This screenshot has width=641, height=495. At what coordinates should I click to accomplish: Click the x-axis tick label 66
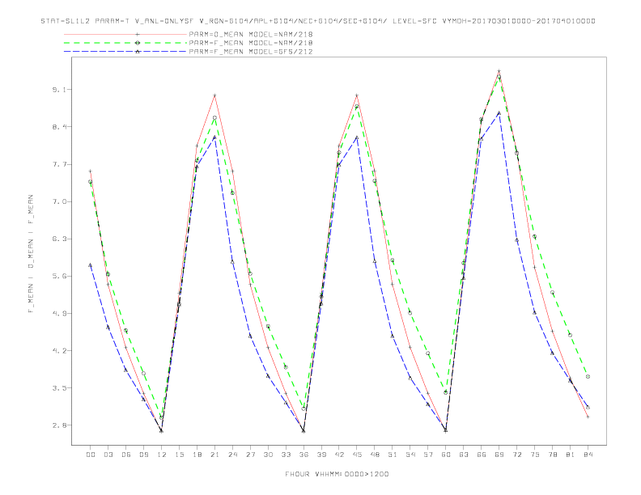tap(482, 455)
